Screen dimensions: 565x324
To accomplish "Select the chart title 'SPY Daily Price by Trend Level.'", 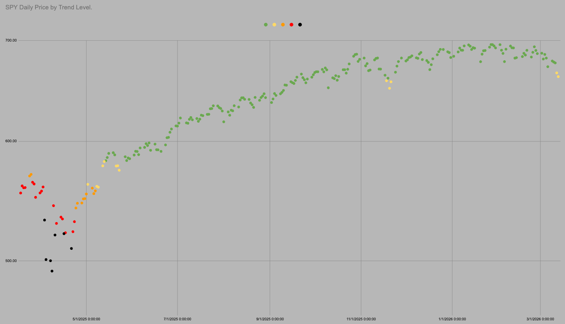I will pyautogui.click(x=49, y=7).
